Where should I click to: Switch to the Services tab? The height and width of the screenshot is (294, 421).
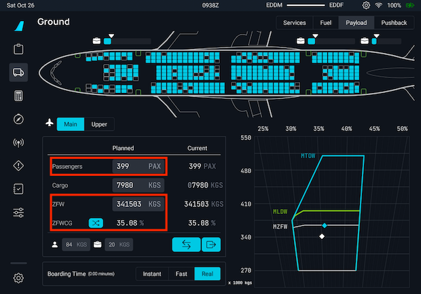click(294, 22)
